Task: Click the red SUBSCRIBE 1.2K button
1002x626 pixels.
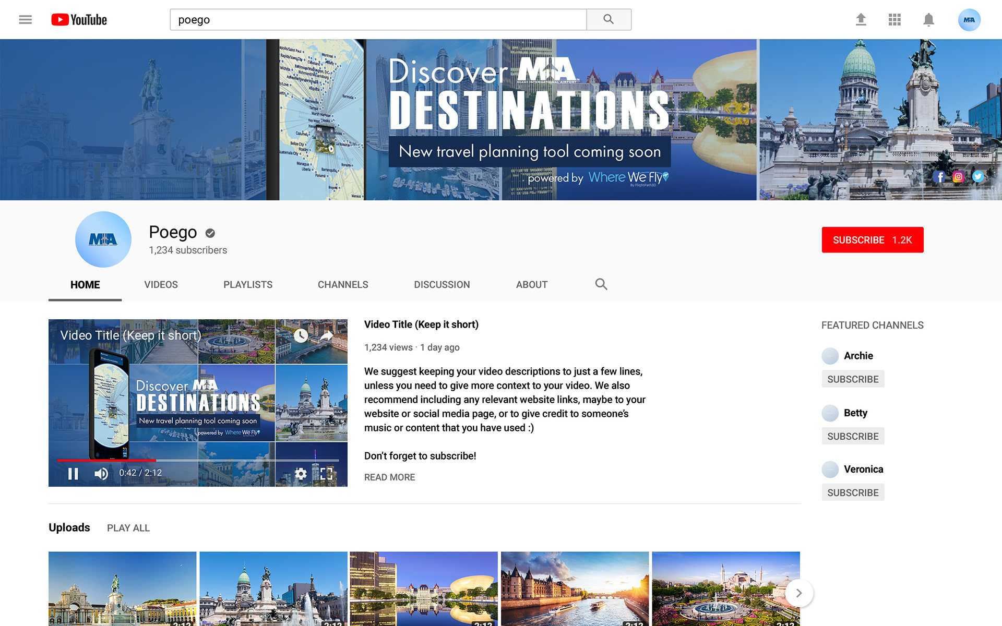Action: tap(873, 240)
